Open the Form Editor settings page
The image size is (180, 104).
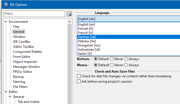pyautogui.click(x=22, y=57)
